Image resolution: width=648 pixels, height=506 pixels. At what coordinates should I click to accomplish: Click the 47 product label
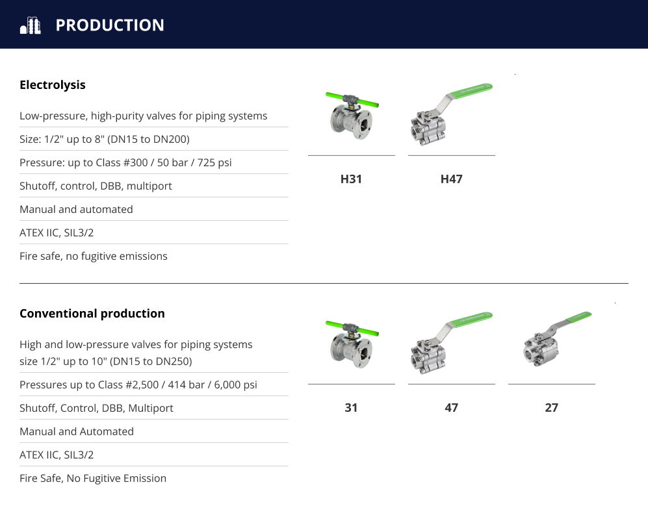tap(451, 408)
